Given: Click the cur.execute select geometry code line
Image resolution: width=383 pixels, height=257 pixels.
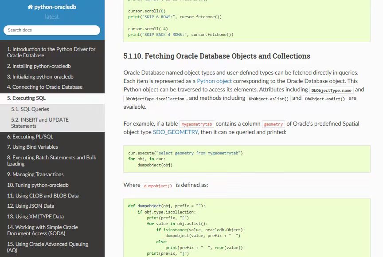Looking at the screenshot, I should click(x=185, y=153).
